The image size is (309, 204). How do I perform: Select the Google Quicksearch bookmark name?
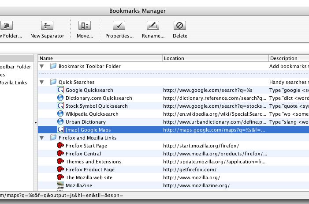(89, 90)
